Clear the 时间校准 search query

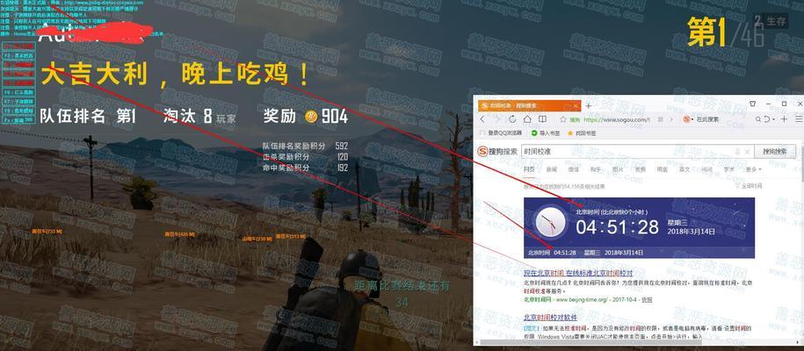(748, 152)
